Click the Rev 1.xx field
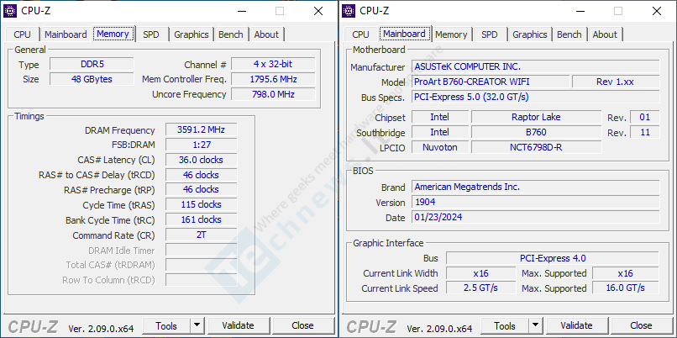The height and width of the screenshot is (338, 677). coord(616,82)
